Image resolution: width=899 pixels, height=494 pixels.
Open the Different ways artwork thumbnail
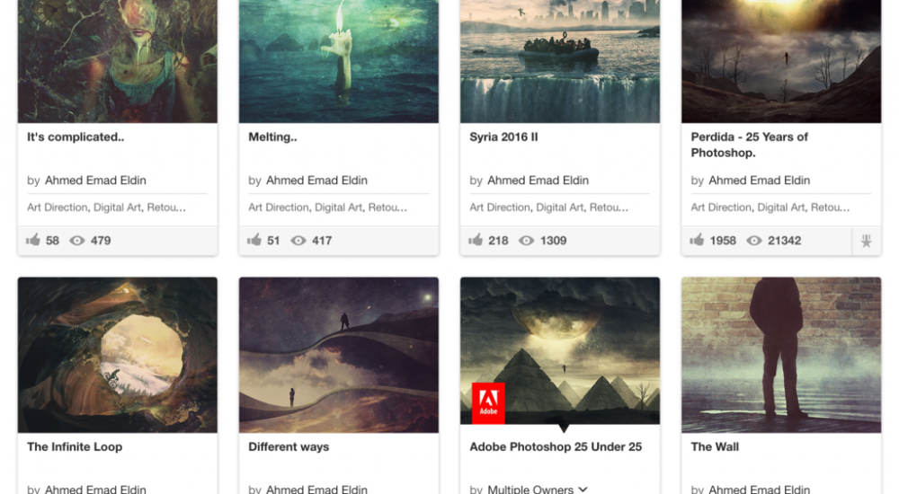pos(339,355)
